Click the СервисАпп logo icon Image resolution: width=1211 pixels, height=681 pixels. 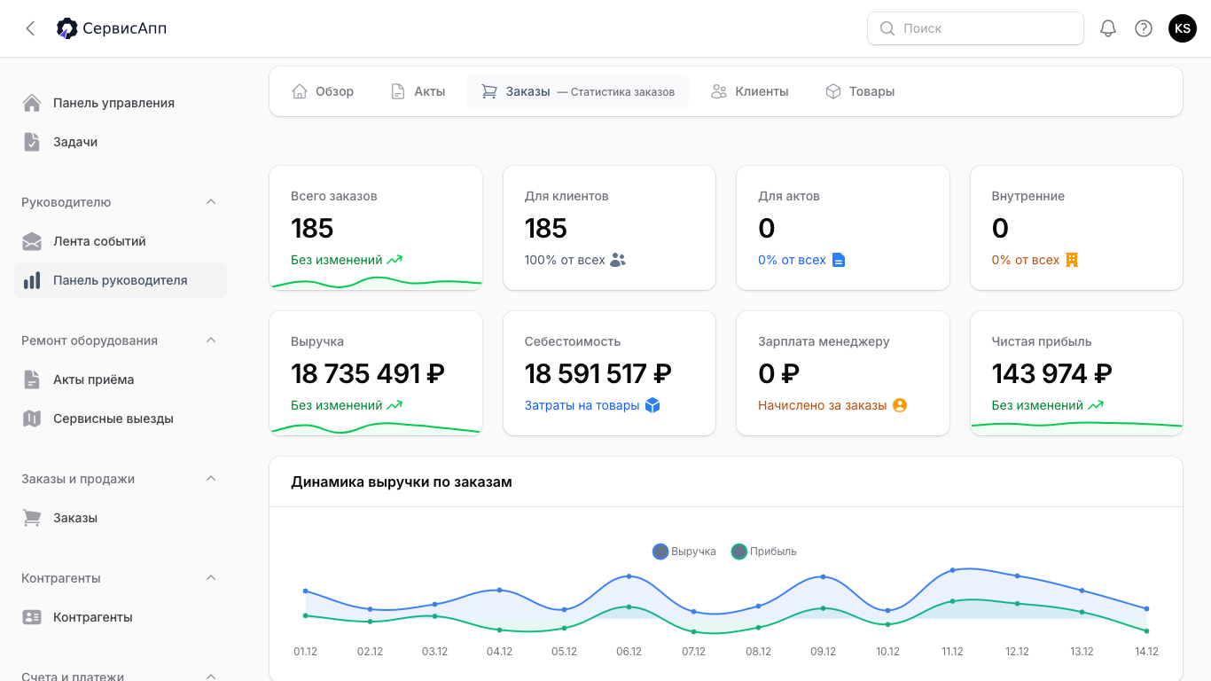[66, 28]
